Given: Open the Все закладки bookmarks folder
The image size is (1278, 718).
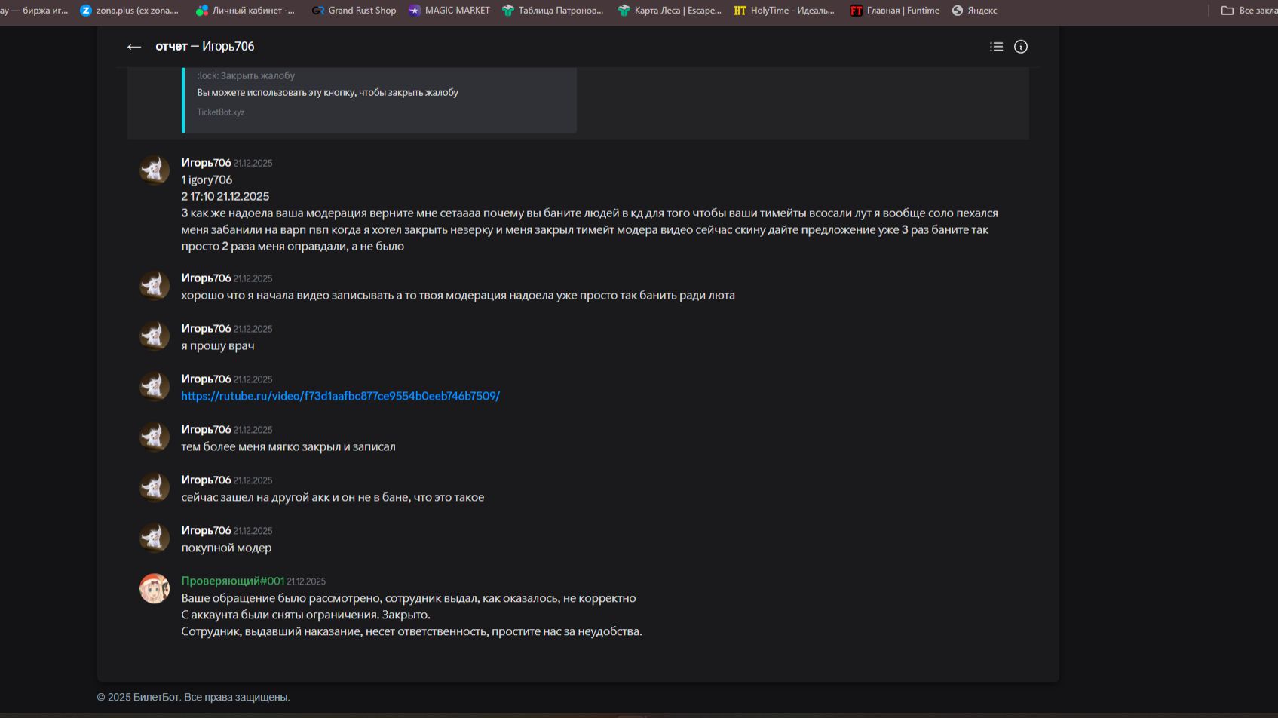Looking at the screenshot, I should 1249,11.
